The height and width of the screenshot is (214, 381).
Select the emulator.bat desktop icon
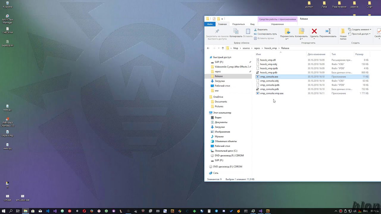23,198
